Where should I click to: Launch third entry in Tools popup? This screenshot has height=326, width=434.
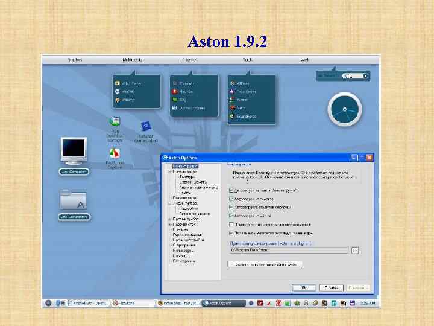point(239,100)
